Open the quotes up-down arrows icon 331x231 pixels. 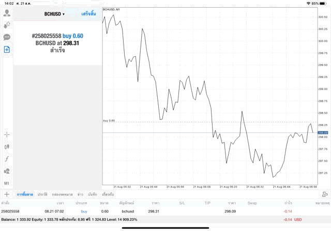(x=7, y=25)
